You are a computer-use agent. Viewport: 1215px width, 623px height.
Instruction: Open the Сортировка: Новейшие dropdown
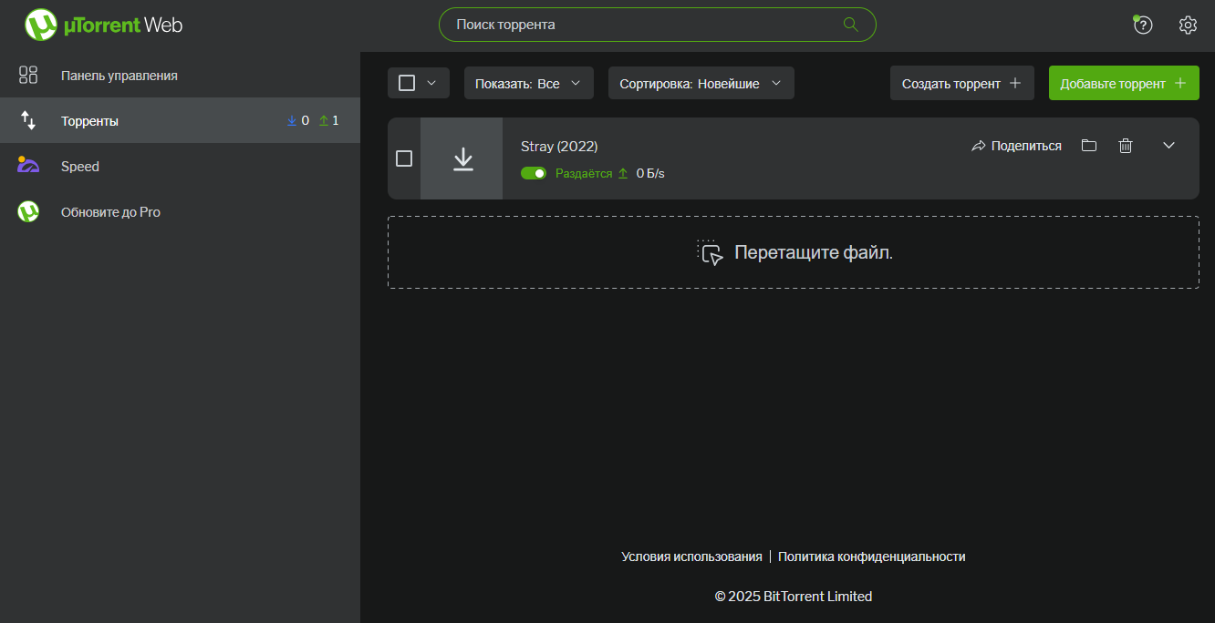coord(701,83)
